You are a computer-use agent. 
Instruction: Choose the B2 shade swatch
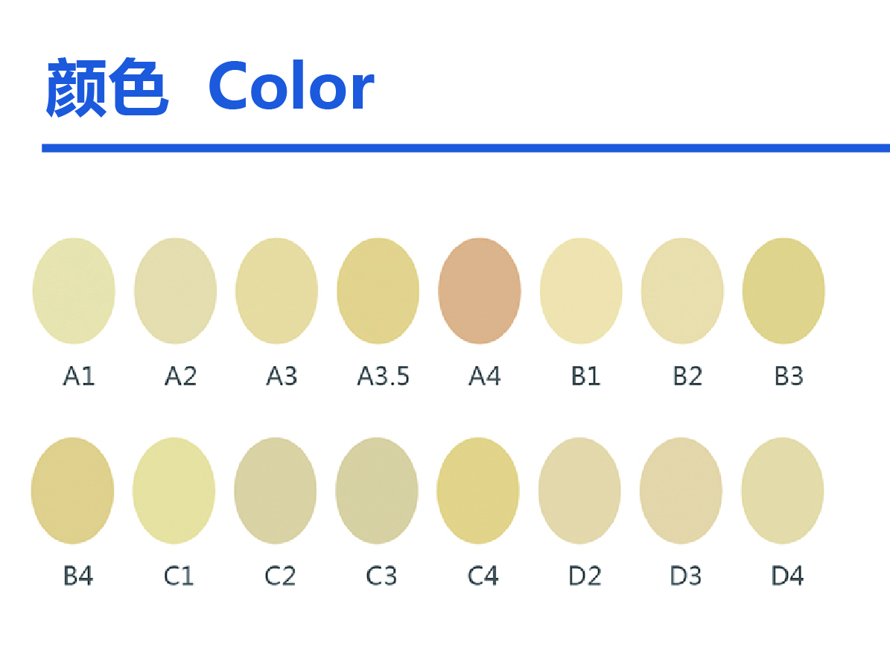[x=682, y=291]
